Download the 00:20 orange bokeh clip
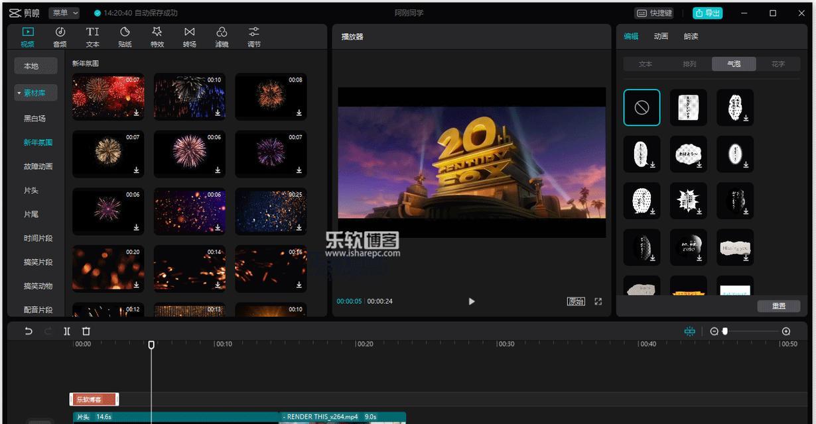This screenshot has width=816, height=424. [x=136, y=284]
